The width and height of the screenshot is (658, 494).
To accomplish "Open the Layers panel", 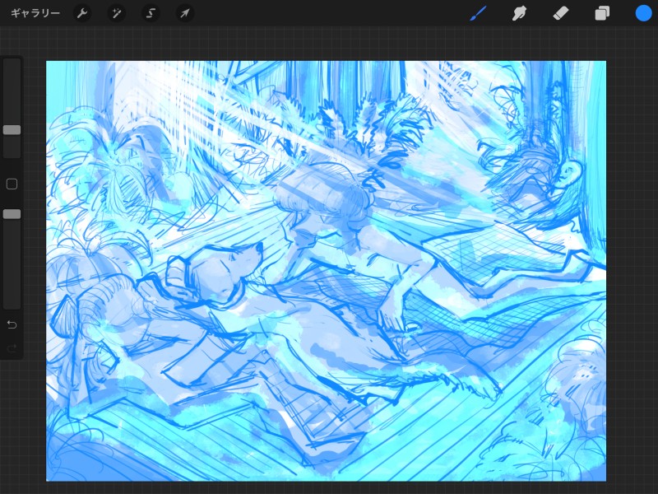I will 602,13.
